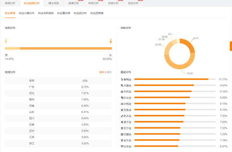Open the 电商分析 tab
The image size is (232, 152).
93,3
